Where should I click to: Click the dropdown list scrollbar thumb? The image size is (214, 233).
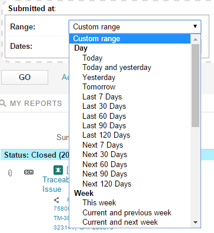(x=195, y=85)
